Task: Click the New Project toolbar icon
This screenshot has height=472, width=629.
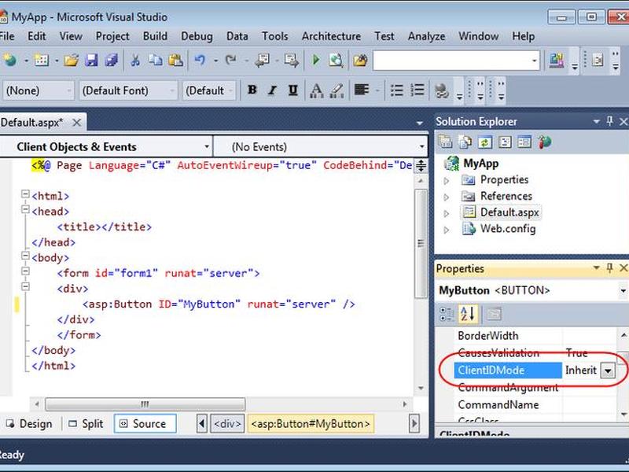Action: 9,61
